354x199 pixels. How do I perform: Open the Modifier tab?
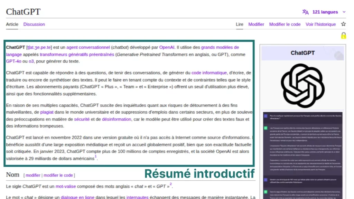point(256,24)
